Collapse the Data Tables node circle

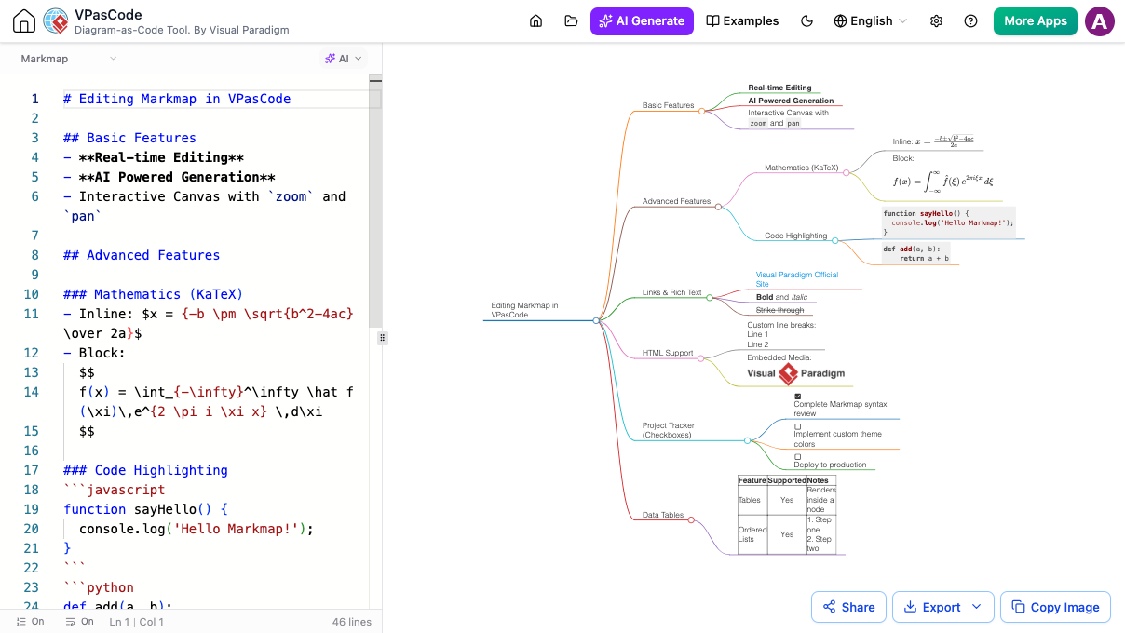click(x=691, y=519)
